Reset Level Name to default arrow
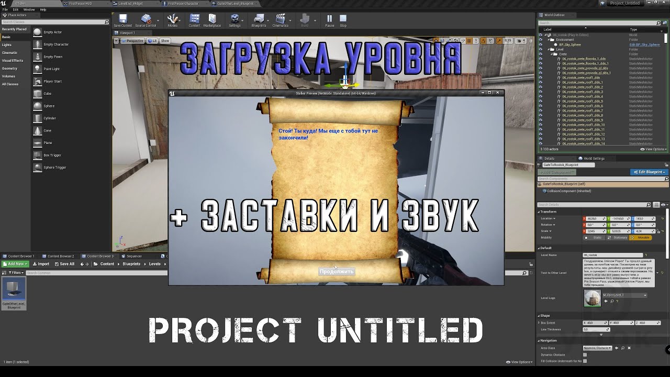 click(646, 255)
